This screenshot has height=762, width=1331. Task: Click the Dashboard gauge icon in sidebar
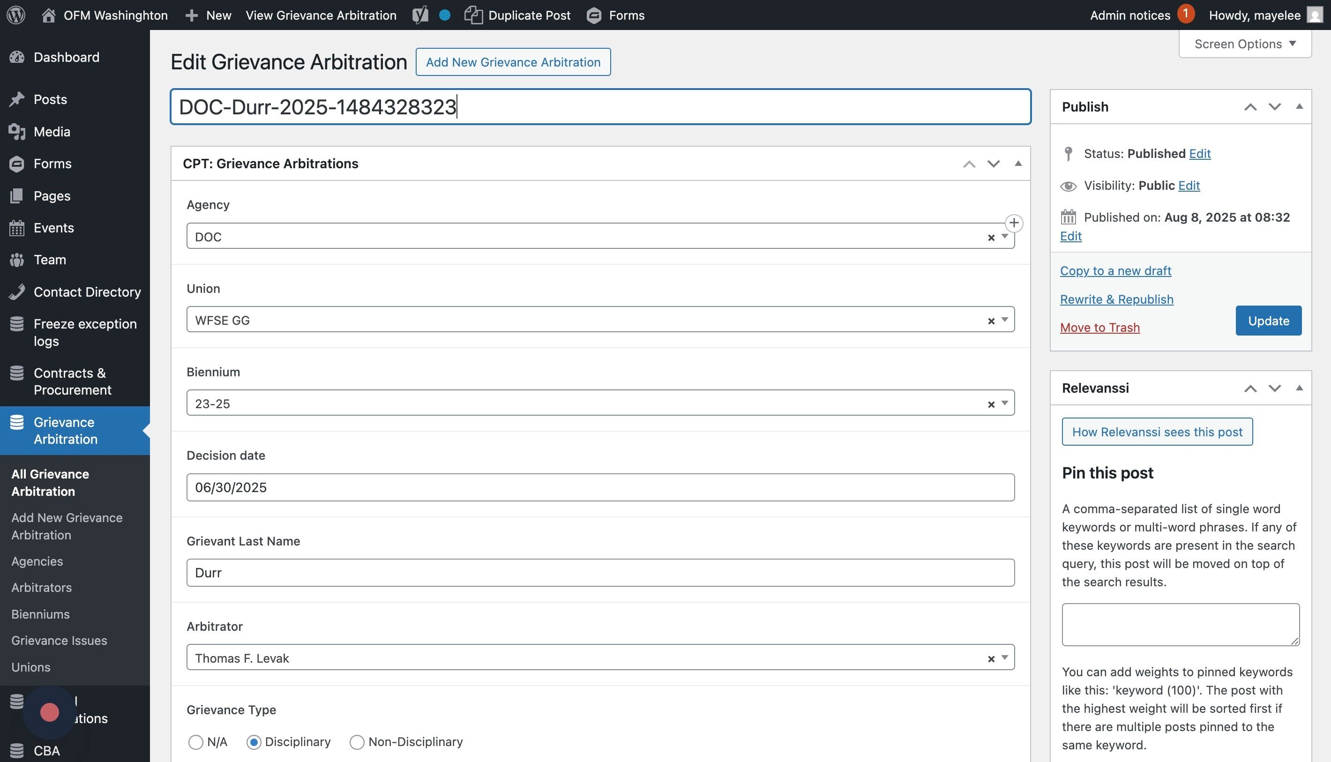click(17, 57)
